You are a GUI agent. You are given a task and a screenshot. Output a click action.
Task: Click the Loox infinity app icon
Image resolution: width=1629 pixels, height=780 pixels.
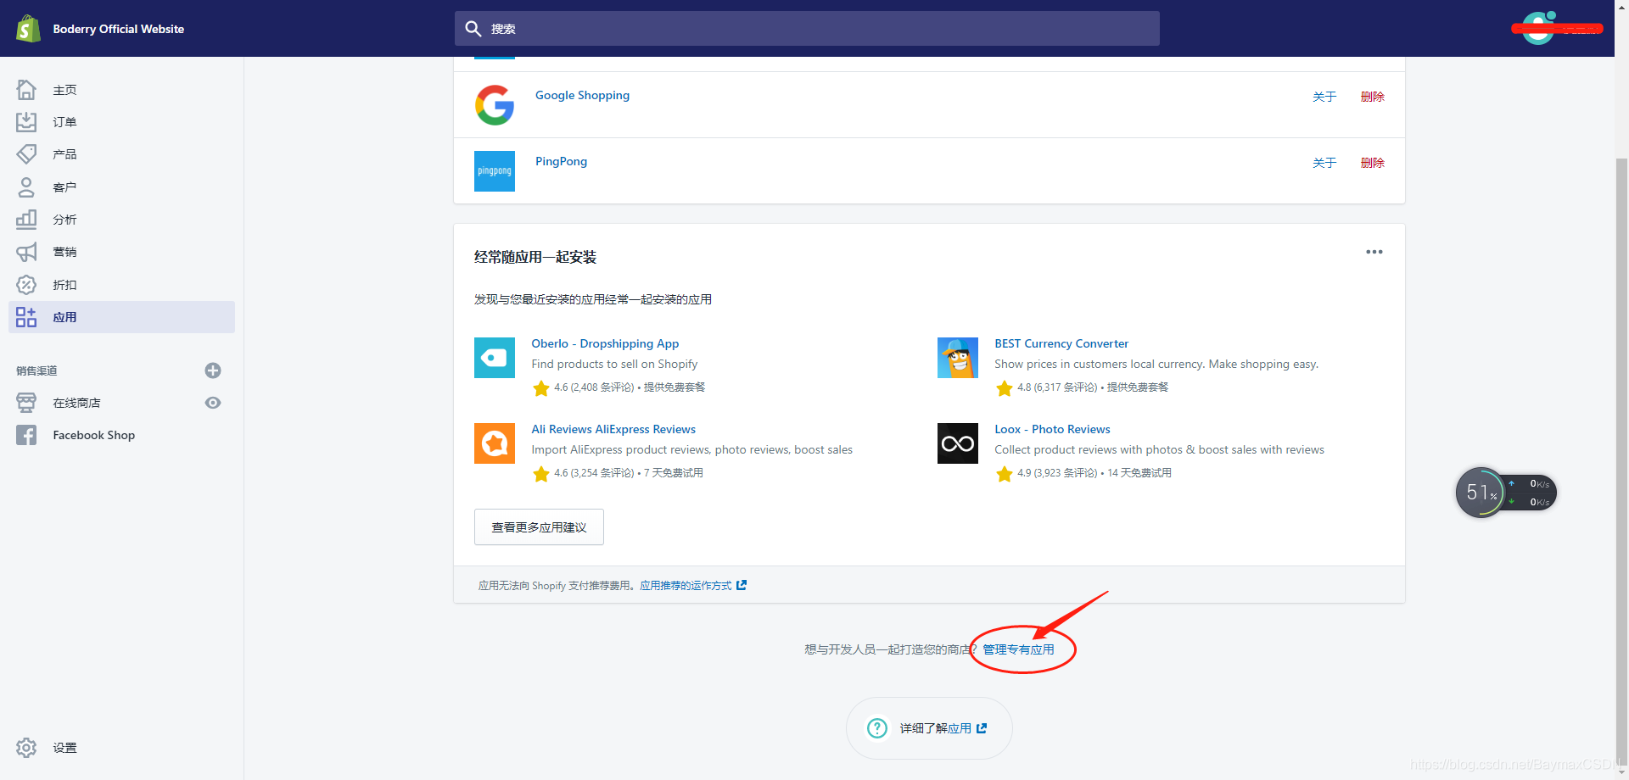[x=958, y=443]
